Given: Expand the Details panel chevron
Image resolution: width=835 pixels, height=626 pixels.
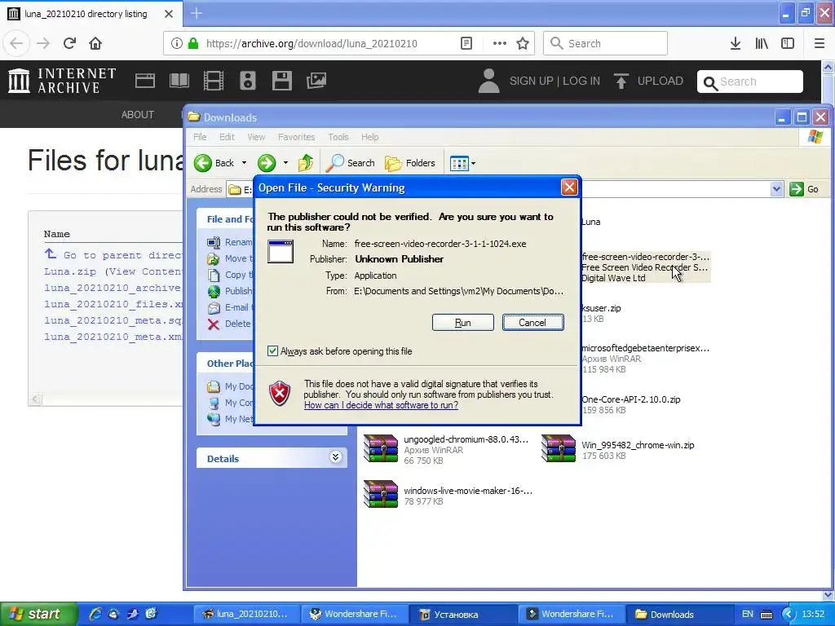Looking at the screenshot, I should [x=335, y=457].
